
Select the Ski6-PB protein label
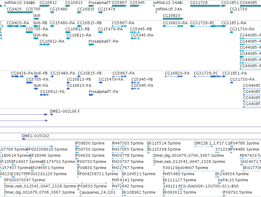point(40,73)
